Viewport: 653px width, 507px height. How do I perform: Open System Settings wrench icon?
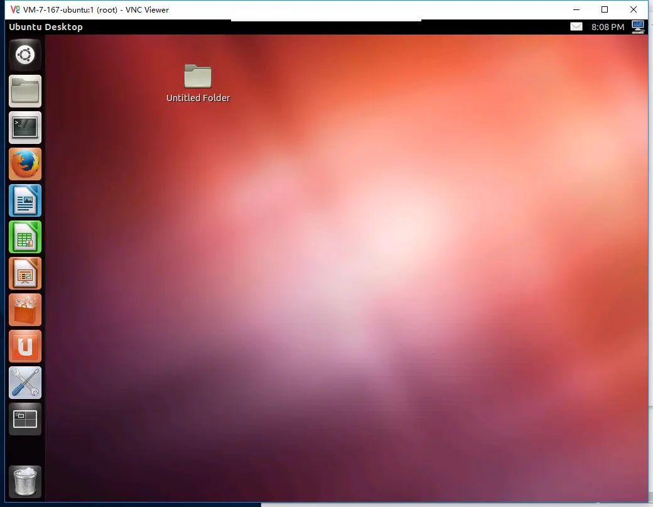[x=25, y=383]
